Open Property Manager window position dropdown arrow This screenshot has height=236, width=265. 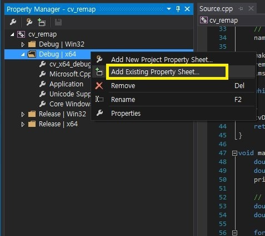pos(169,9)
